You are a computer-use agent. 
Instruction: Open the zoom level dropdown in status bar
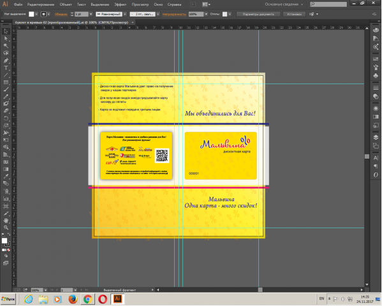(45, 290)
